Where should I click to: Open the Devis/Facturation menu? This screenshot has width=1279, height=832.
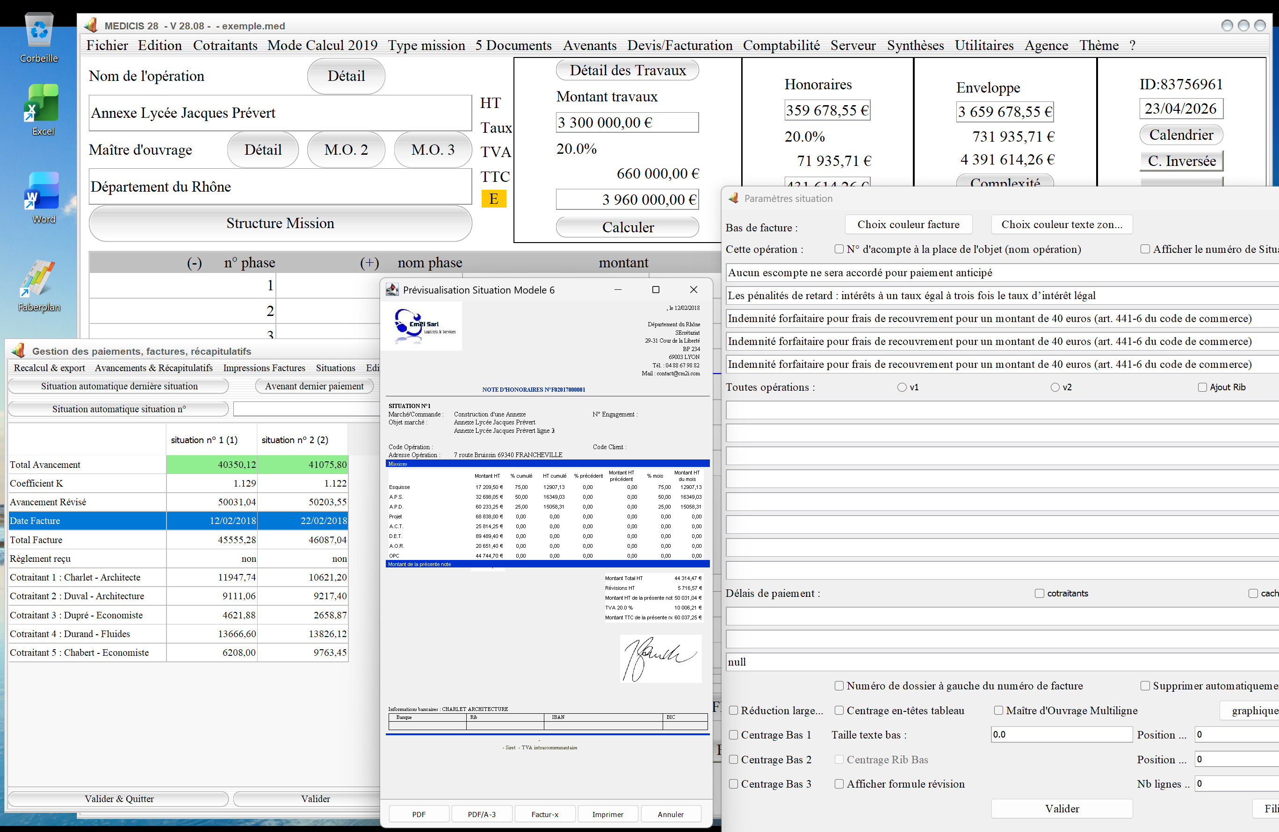[679, 45]
